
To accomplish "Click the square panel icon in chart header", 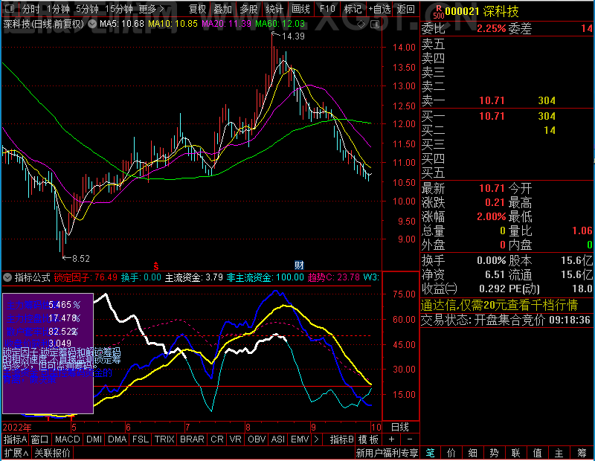I will pyautogui.click(x=375, y=25).
